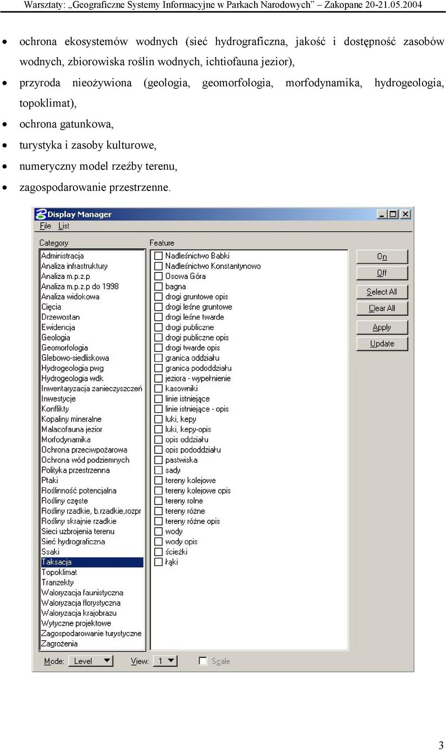This screenshot has height=750, width=446.
Task: Select Glebowo-siedliskowa category
Action: (x=75, y=358)
